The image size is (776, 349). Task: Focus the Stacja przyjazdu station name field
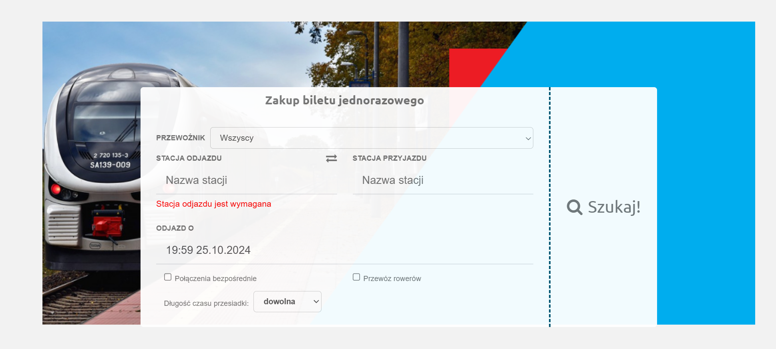[442, 180]
